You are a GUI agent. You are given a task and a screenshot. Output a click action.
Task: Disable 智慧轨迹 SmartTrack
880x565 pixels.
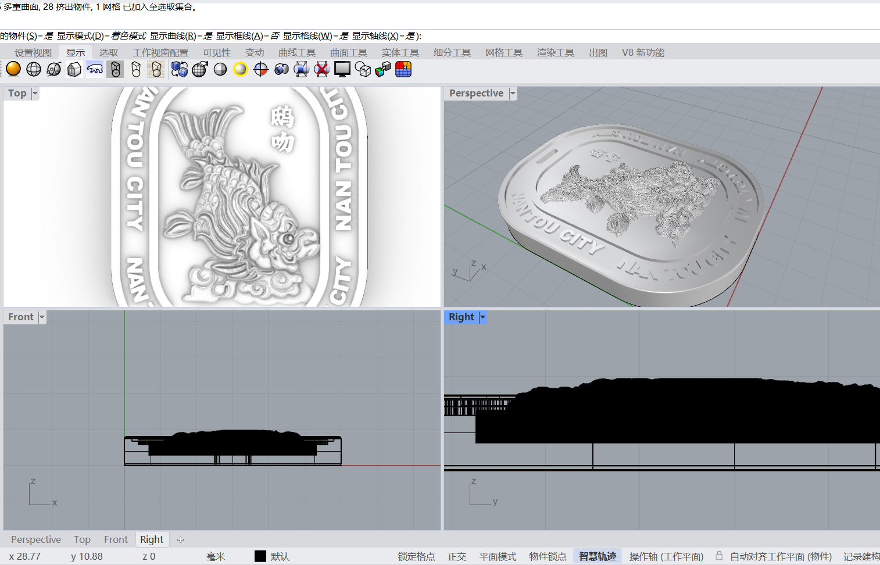tap(598, 556)
